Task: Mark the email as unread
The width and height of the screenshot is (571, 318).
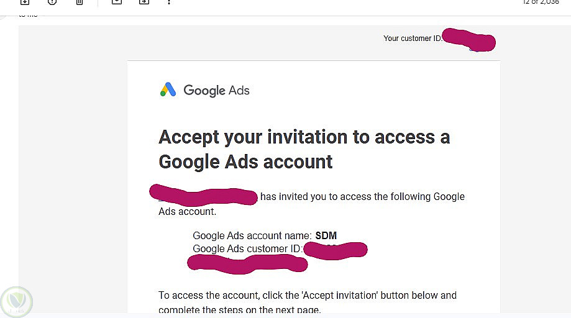Action: 116,2
